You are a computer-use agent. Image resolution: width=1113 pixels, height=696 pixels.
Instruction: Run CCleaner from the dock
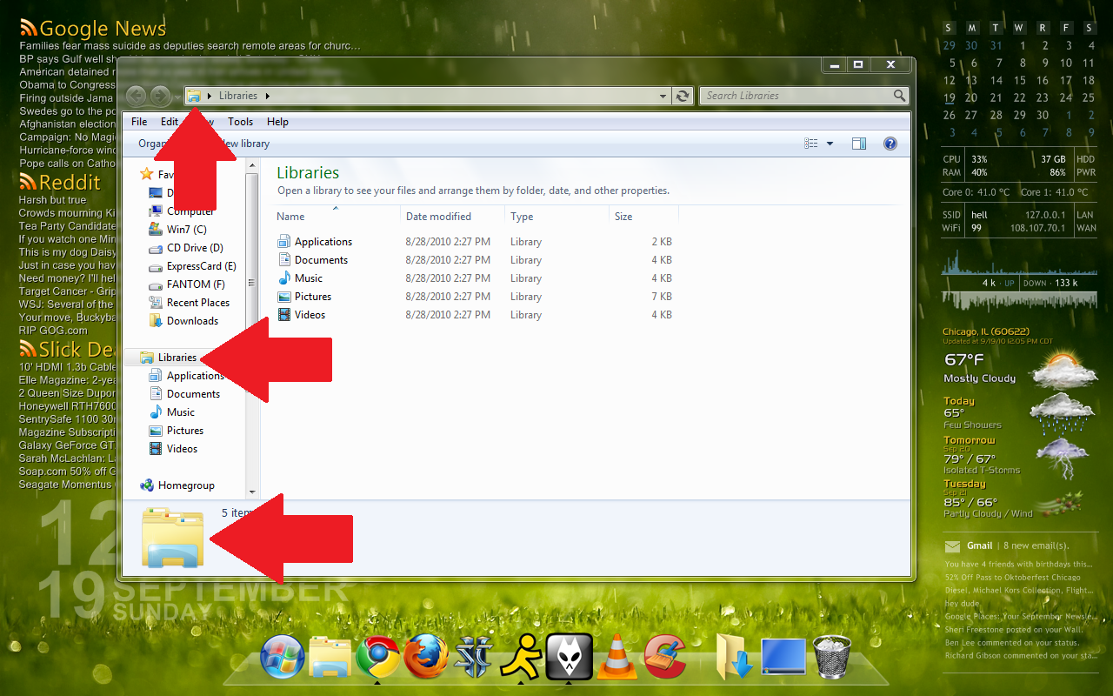pos(664,656)
